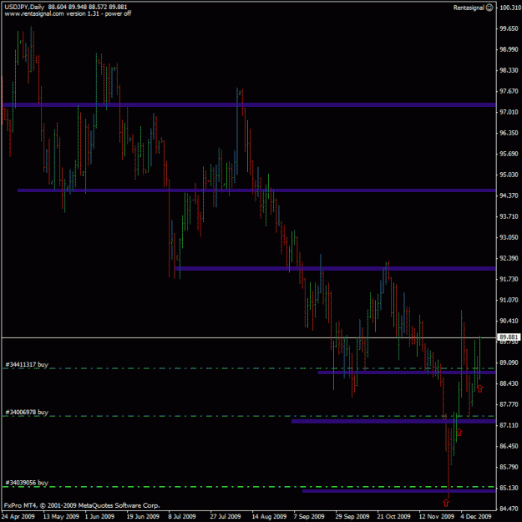
Task: Click the 84.470 price scale label
Action: point(509,509)
